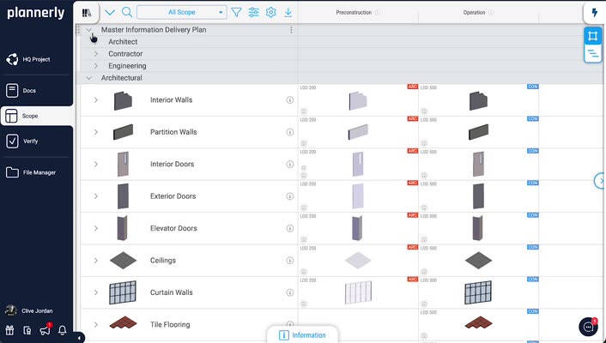606x343 pixels.
Task: Expand the Curtain Walls row
Action: (x=96, y=292)
